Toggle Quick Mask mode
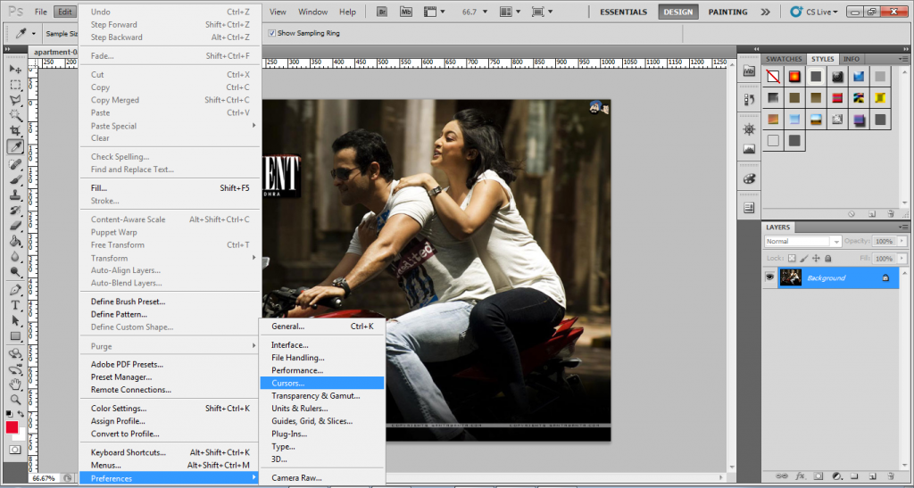 pyautogui.click(x=14, y=450)
